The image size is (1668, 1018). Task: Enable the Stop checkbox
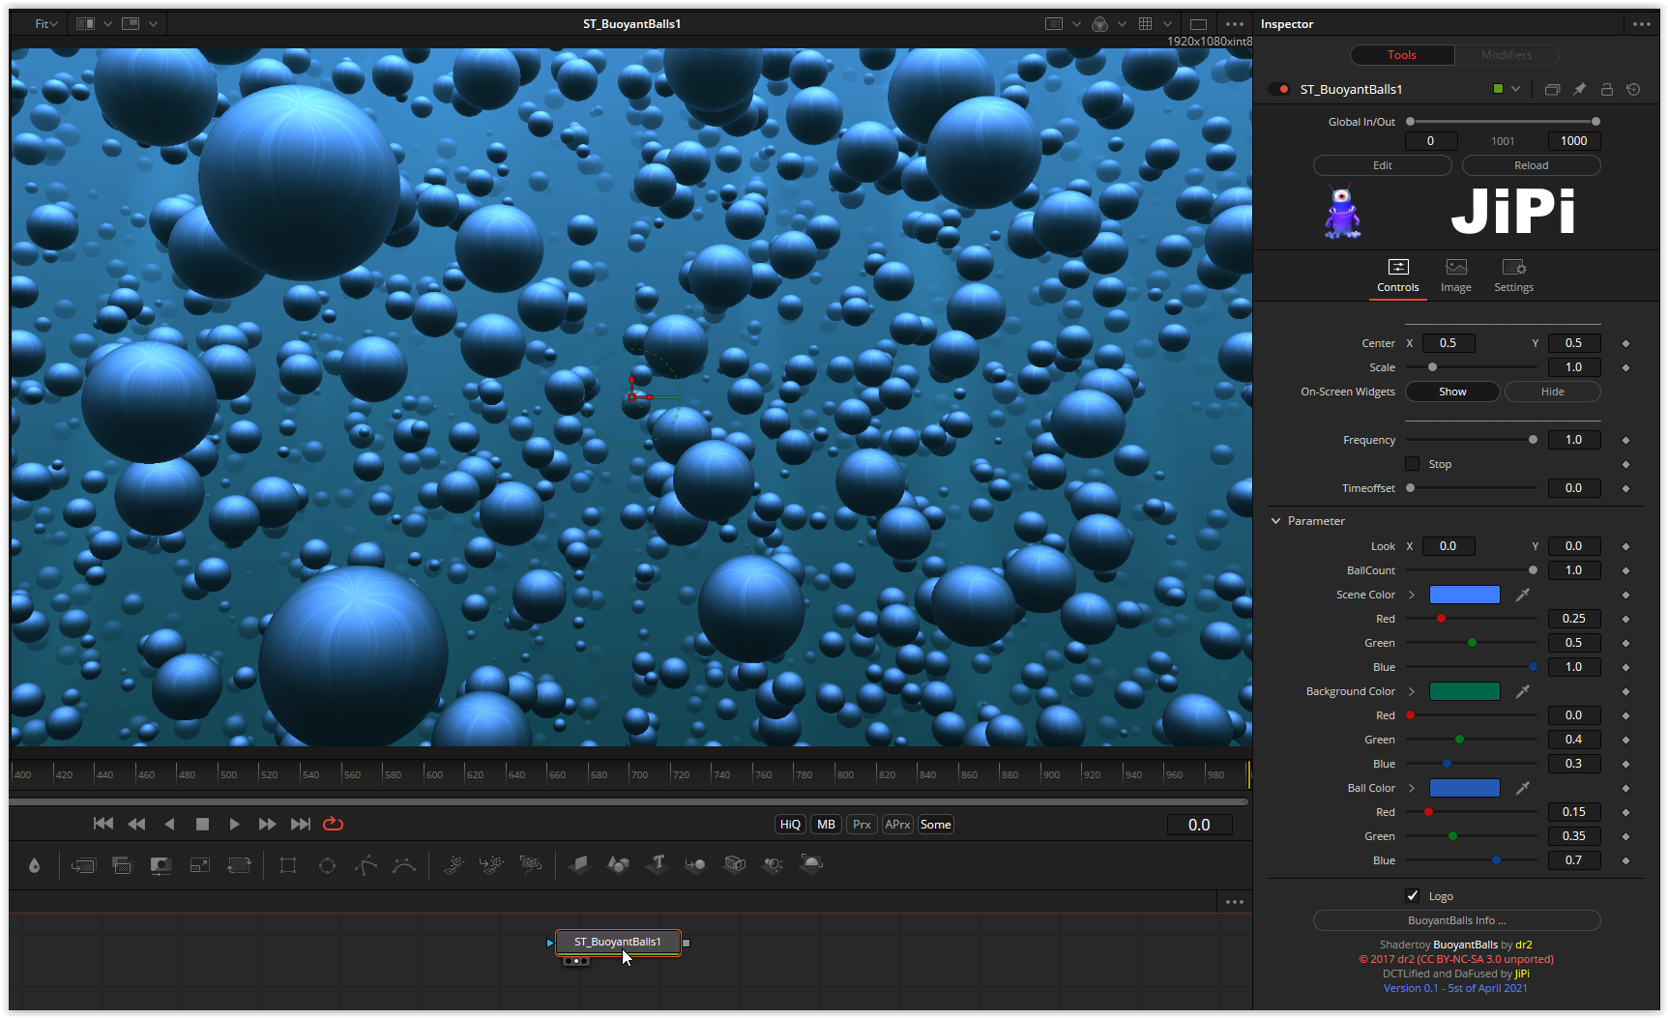(x=1412, y=464)
